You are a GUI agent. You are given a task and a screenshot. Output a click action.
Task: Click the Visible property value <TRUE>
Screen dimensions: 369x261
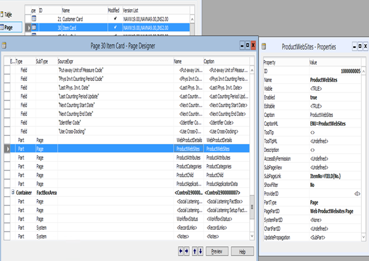click(335, 88)
